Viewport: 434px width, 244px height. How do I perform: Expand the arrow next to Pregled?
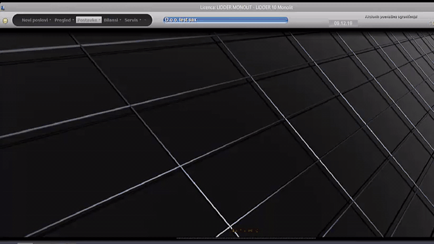(x=73, y=20)
